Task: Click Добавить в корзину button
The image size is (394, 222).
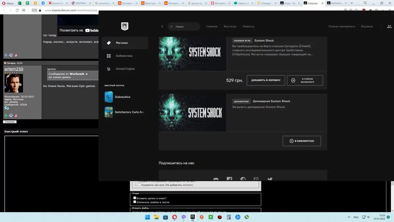Action: 266,80
